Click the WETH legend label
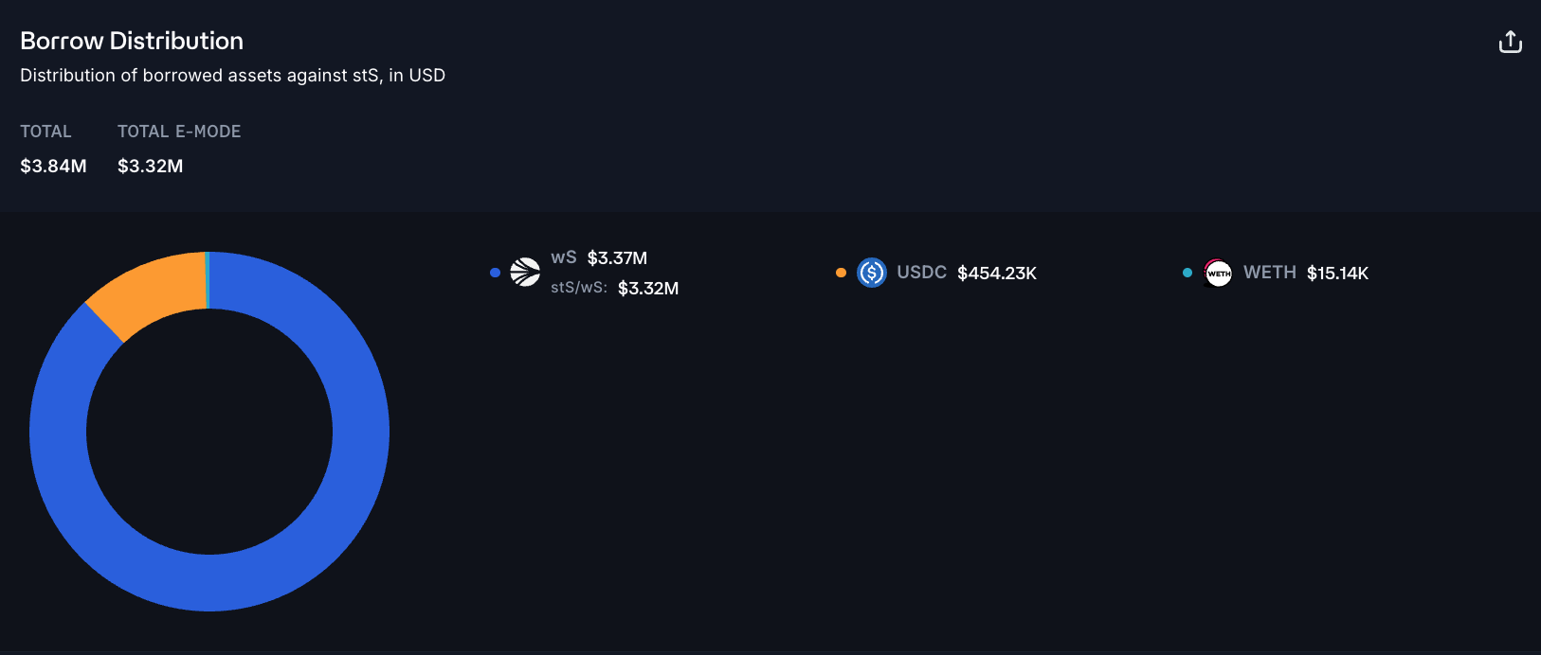 pyautogui.click(x=1269, y=273)
